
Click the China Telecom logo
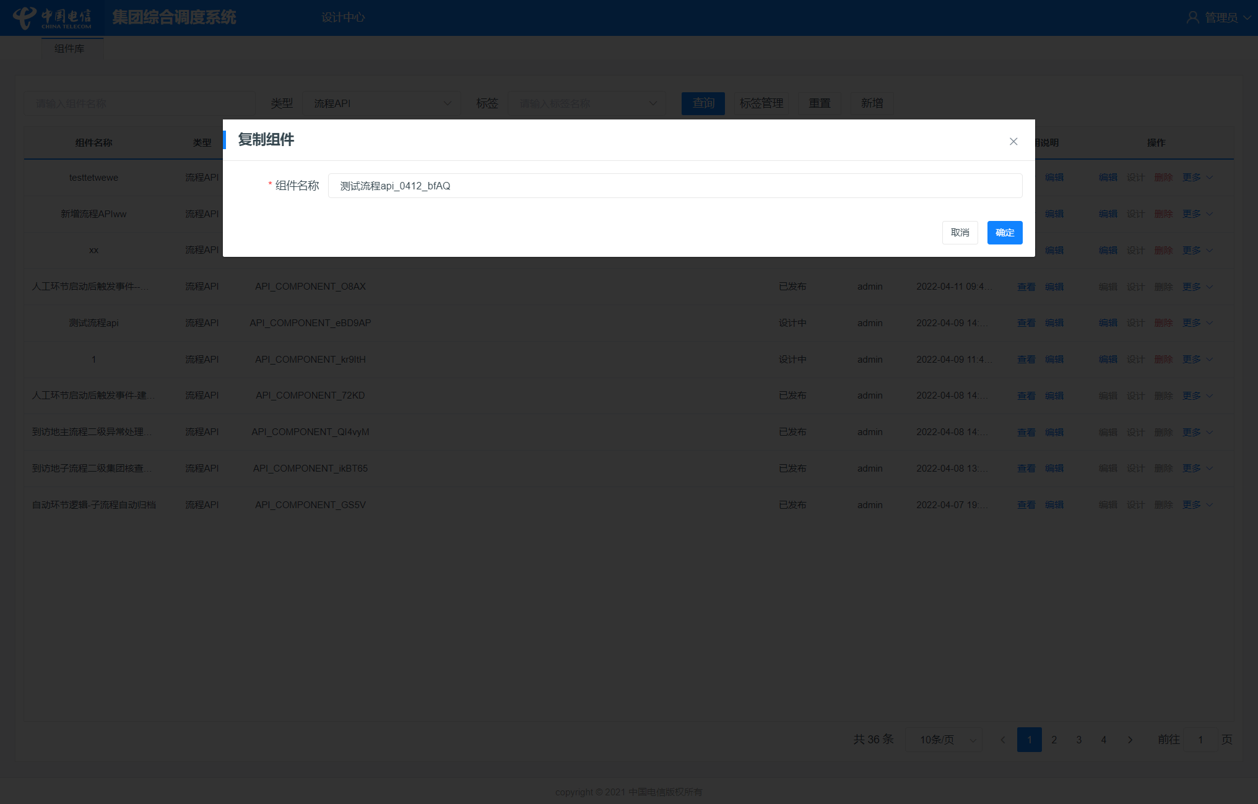click(x=52, y=18)
